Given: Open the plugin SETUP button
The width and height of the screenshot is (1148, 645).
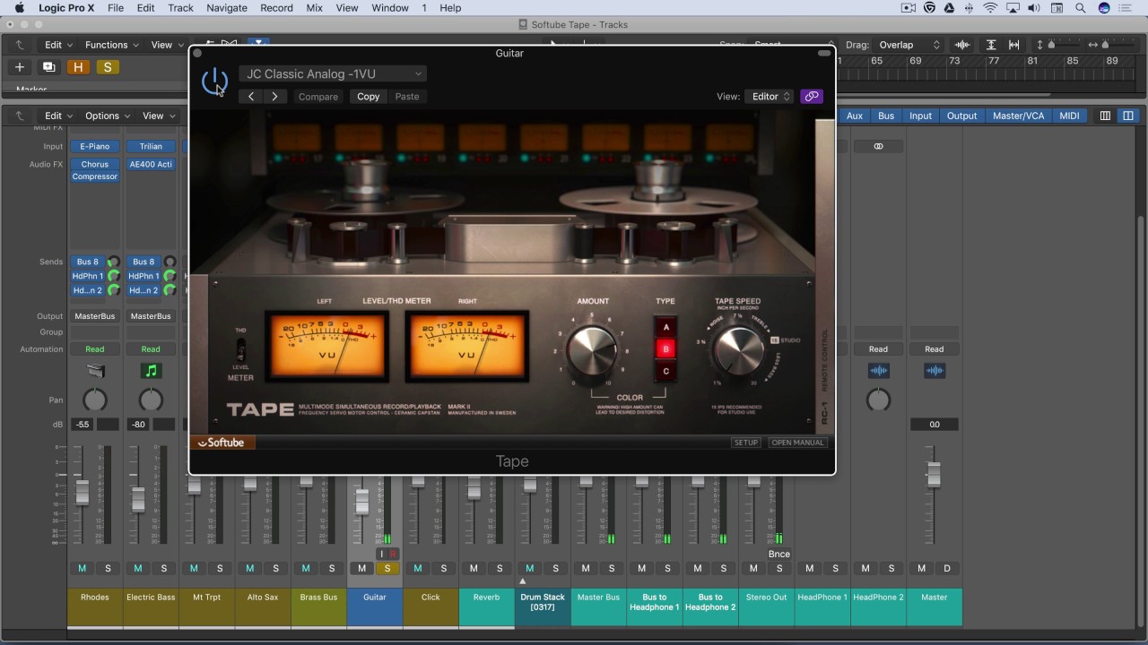Looking at the screenshot, I should click(x=746, y=443).
